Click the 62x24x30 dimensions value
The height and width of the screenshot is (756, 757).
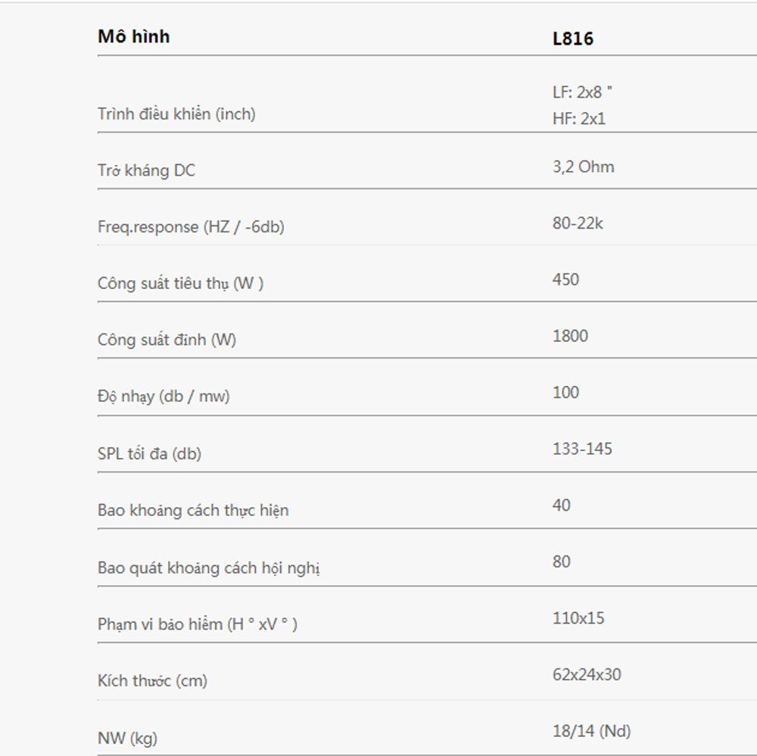pos(587,674)
